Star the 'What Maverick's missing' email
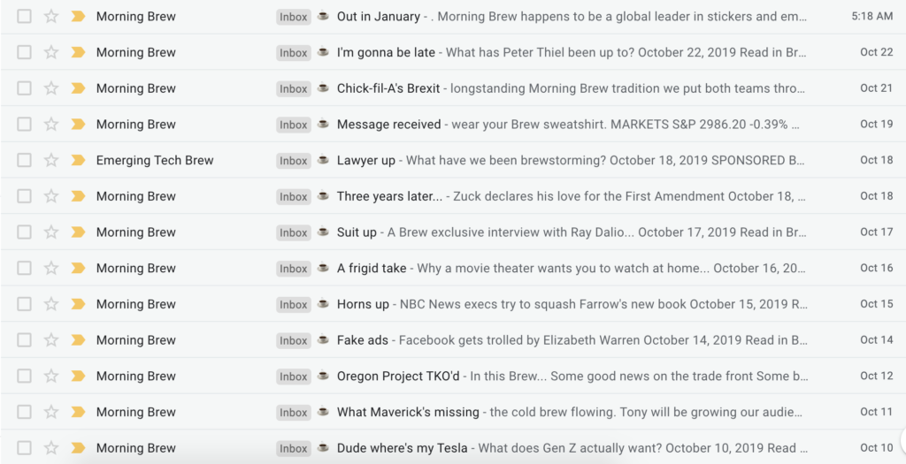906x464 pixels. (x=51, y=412)
